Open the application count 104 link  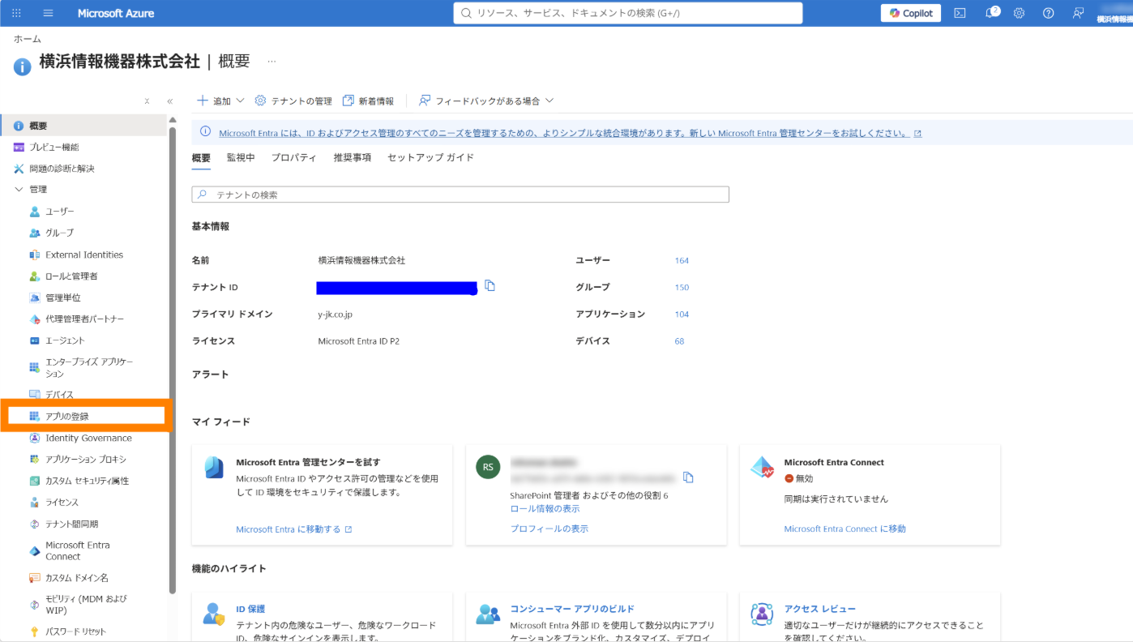point(682,314)
